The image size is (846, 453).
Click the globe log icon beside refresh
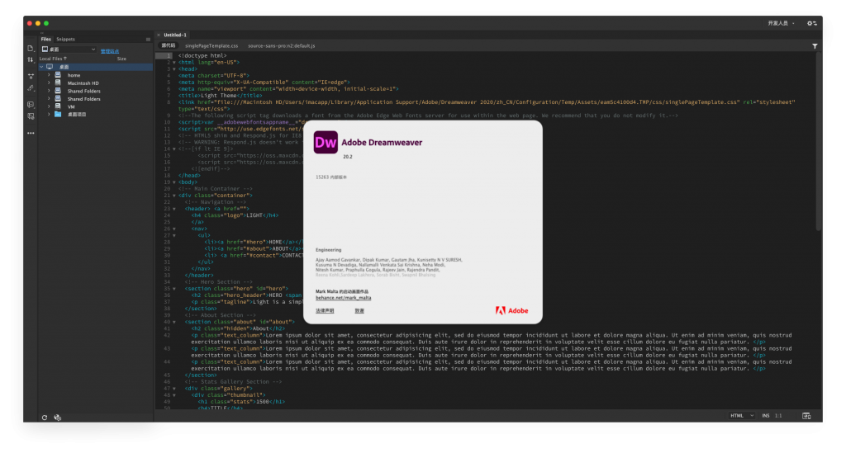click(x=57, y=418)
